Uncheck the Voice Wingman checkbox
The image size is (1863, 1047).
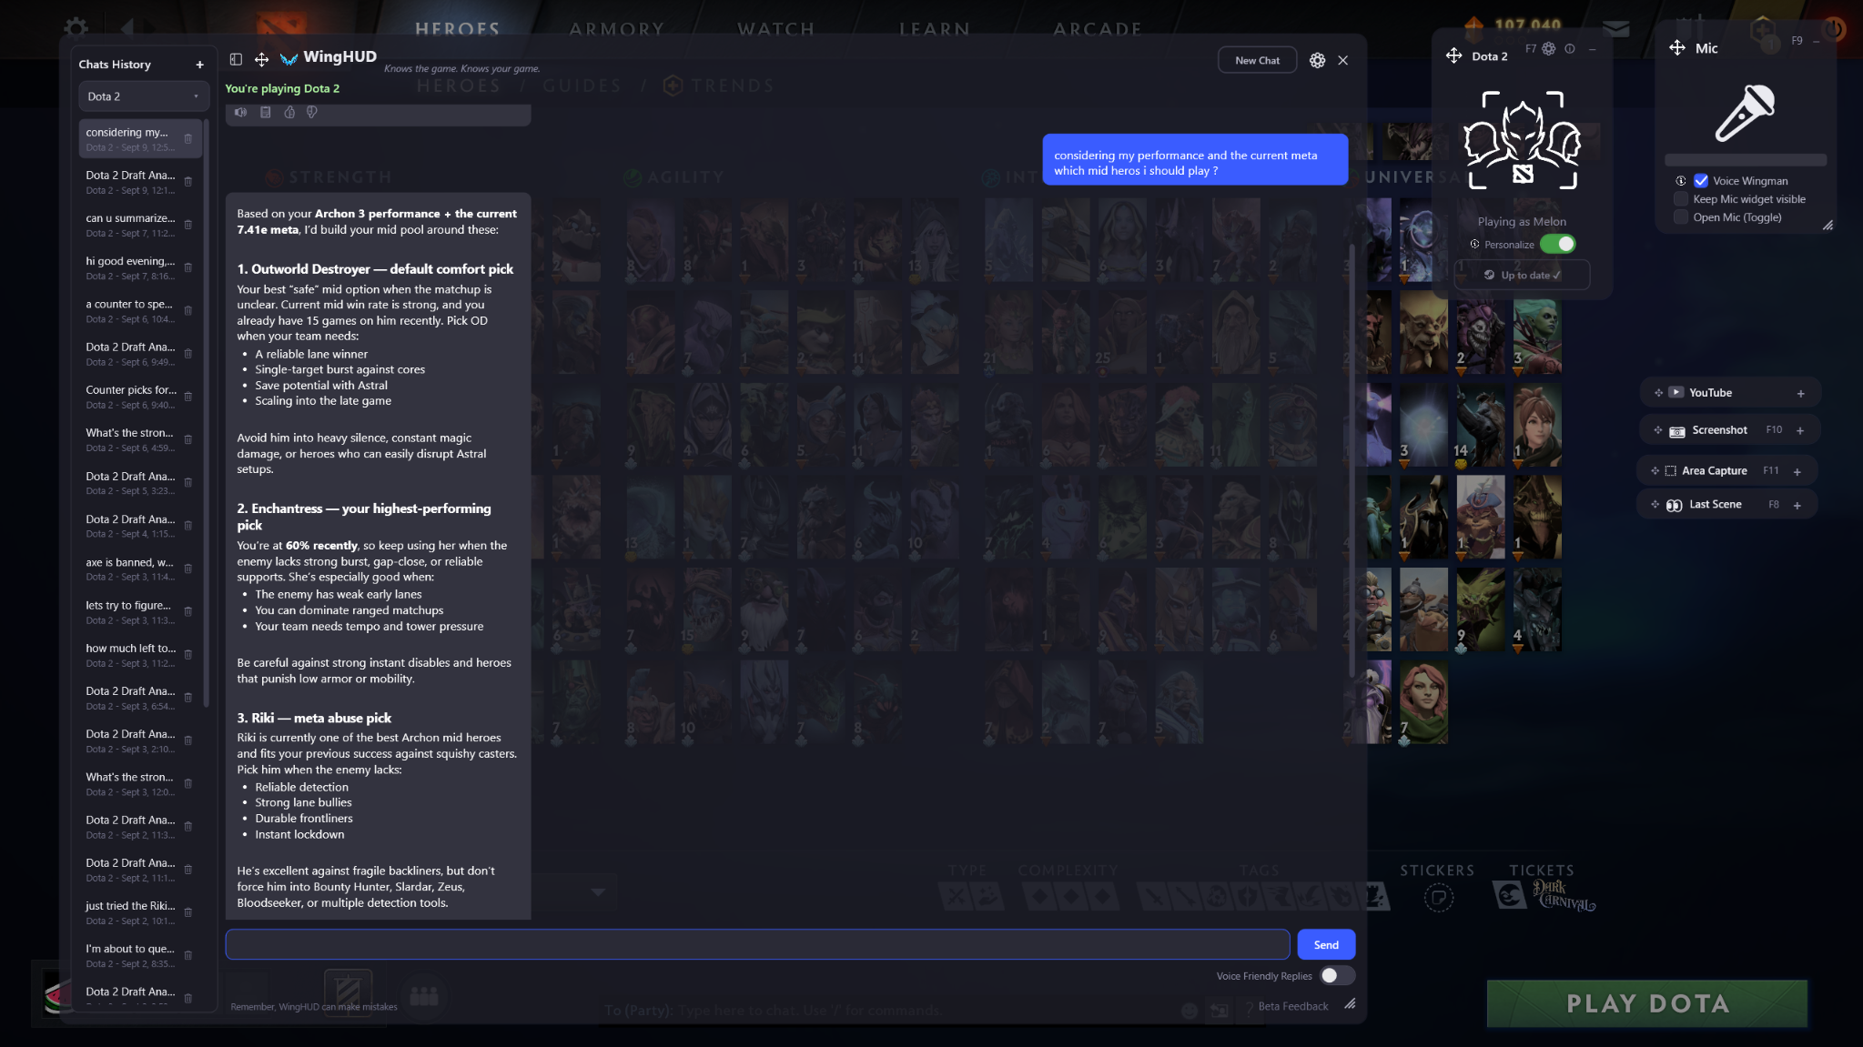point(1701,180)
